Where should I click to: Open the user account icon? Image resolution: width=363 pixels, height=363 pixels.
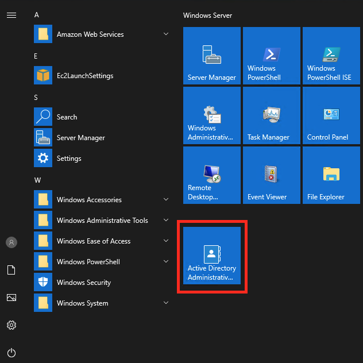[11, 242]
